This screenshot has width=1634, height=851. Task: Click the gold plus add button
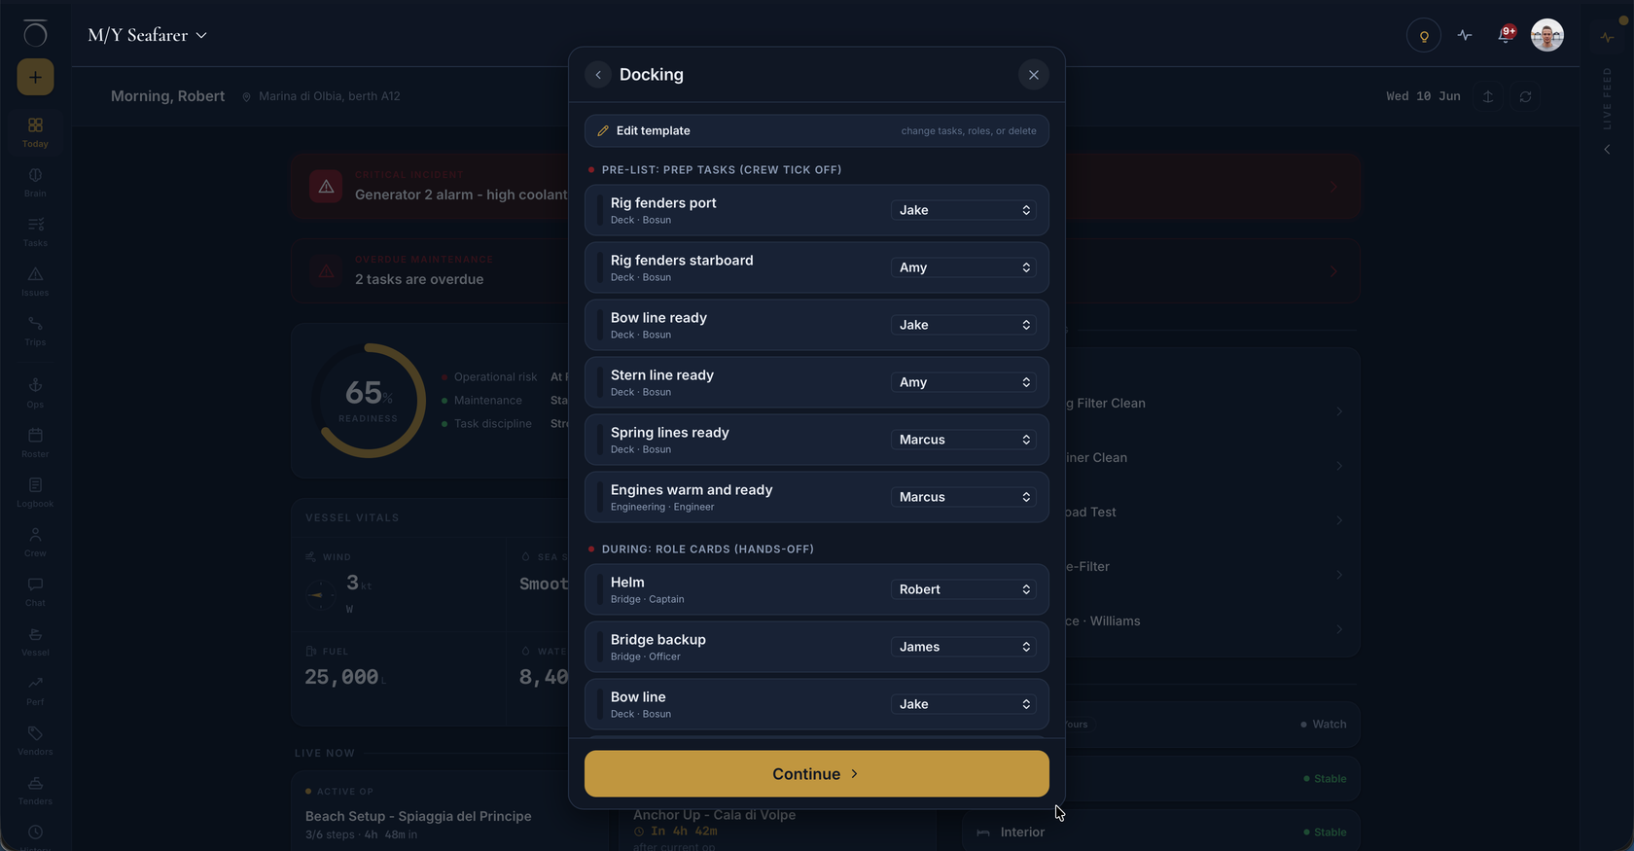[35, 77]
